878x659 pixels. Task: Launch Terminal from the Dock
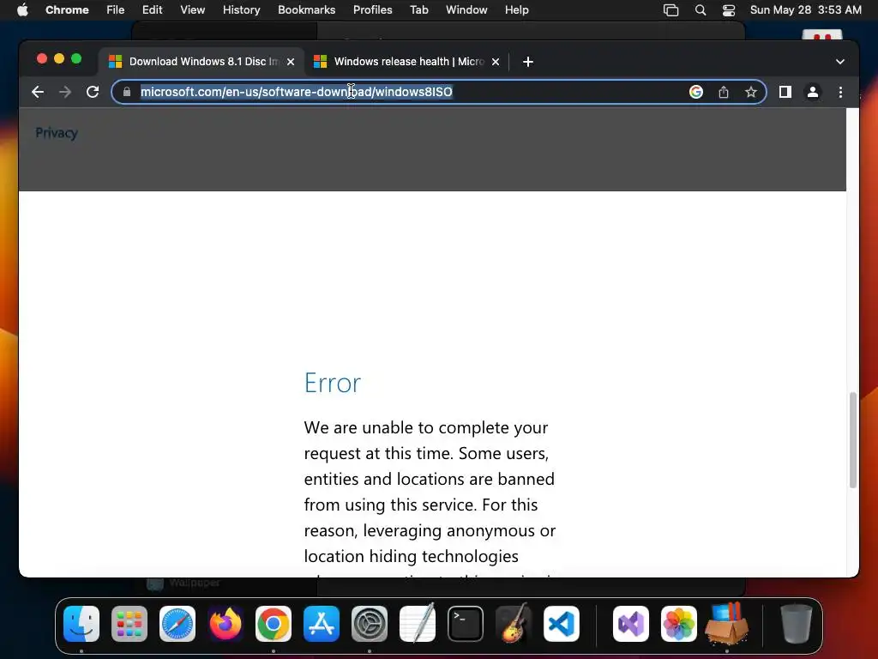click(466, 624)
